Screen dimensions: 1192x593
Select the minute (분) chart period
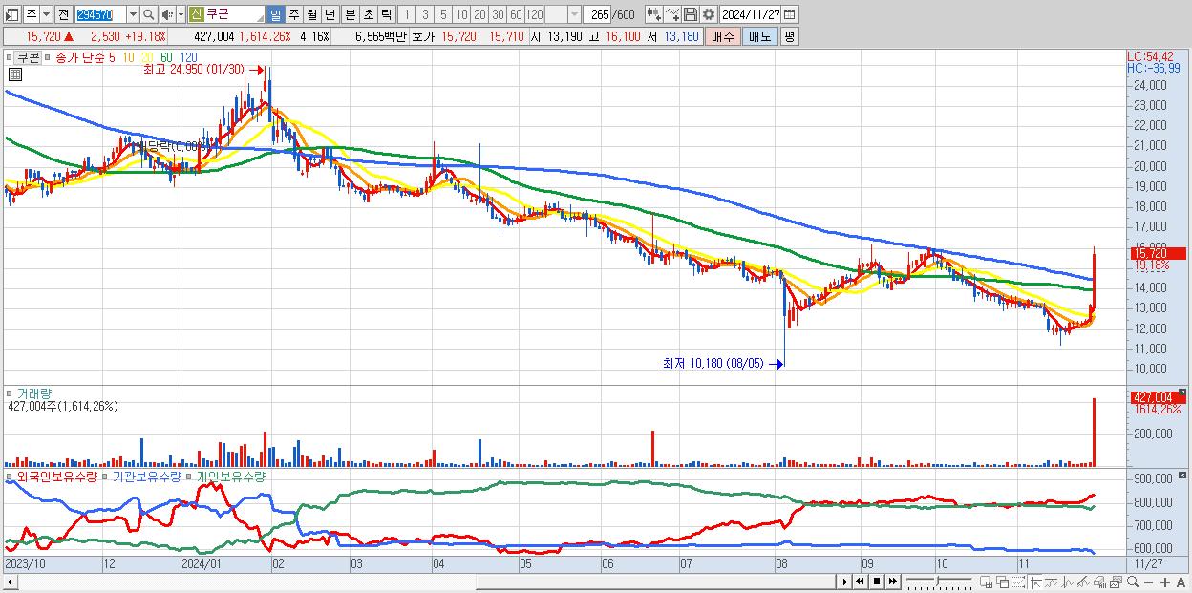(x=350, y=14)
